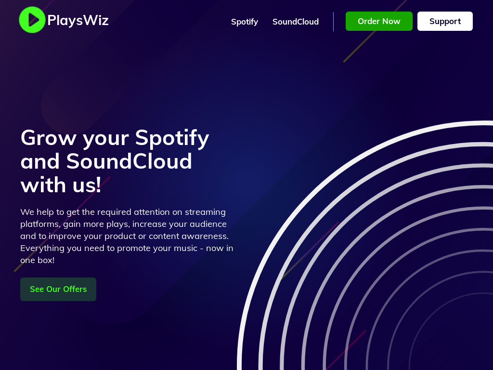Open the SoundCloud navigation item

(296, 22)
